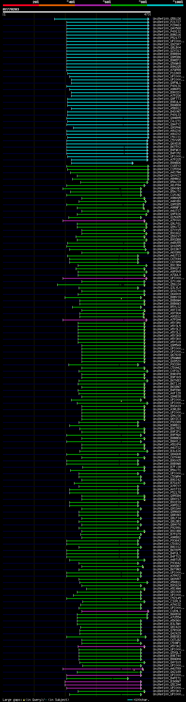Open hit UniRef100_P21727

click(x=167, y=22)
